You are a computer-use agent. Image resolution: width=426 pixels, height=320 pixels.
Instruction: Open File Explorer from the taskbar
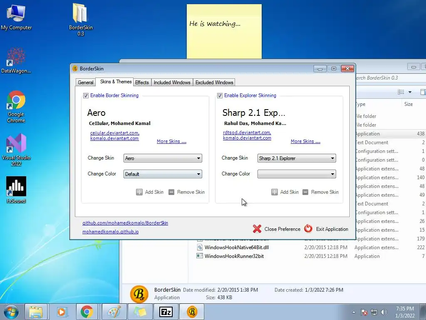click(36, 312)
